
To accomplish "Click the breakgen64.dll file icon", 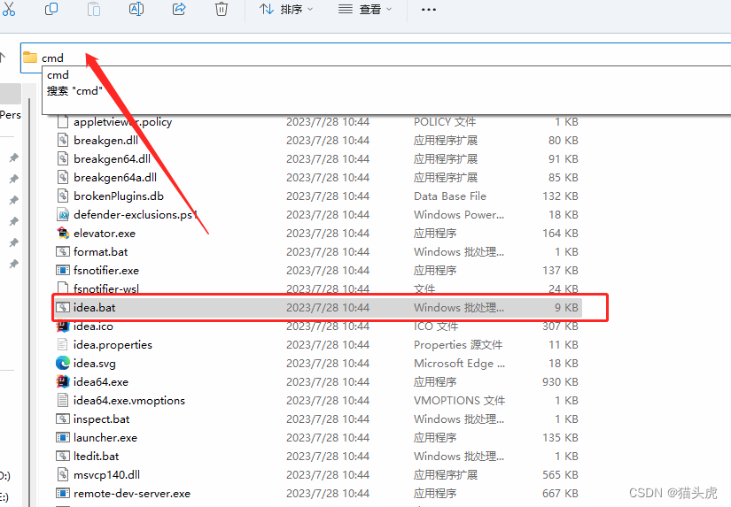I will coord(63,158).
